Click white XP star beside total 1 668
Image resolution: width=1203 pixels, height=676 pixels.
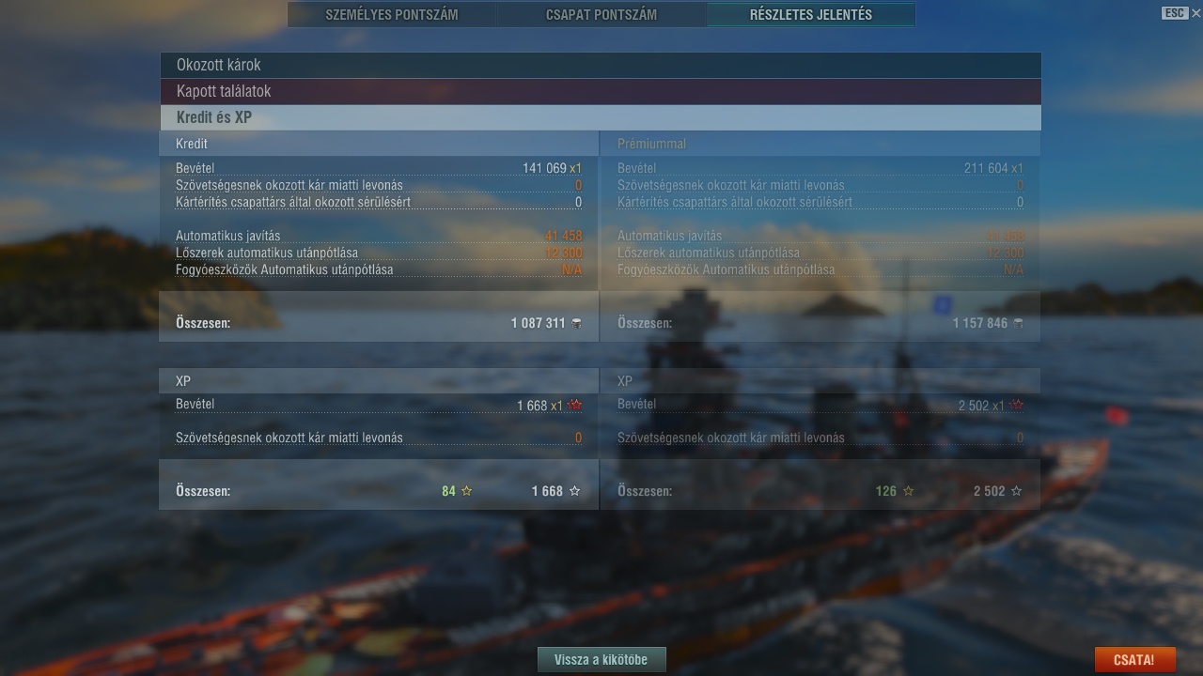574,491
